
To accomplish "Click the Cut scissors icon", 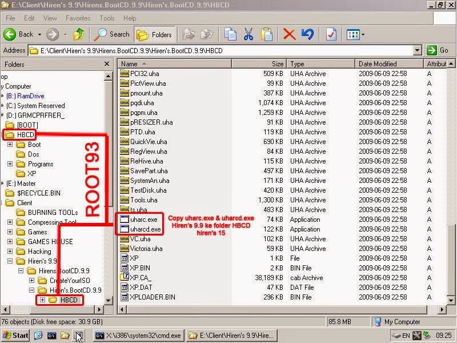I will pyautogui.click(x=248, y=34).
